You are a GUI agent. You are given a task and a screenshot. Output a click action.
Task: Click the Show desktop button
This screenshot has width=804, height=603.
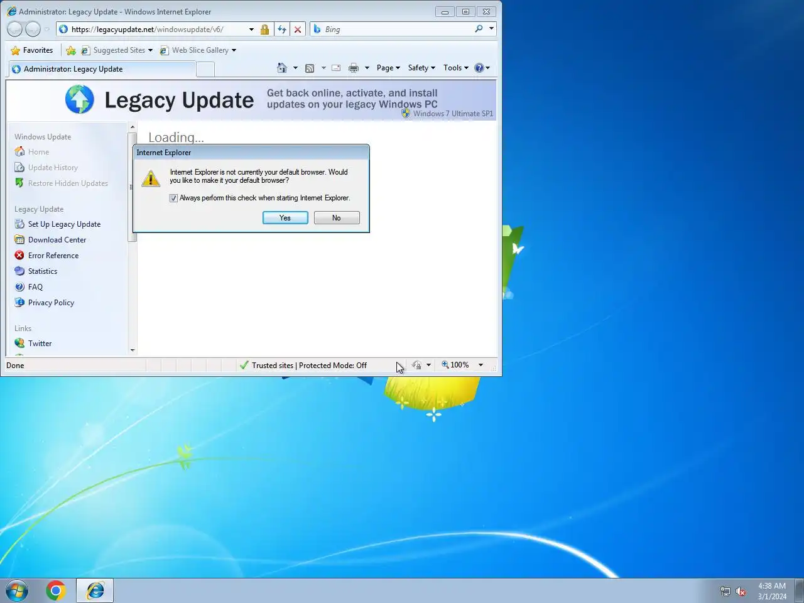coord(799,591)
